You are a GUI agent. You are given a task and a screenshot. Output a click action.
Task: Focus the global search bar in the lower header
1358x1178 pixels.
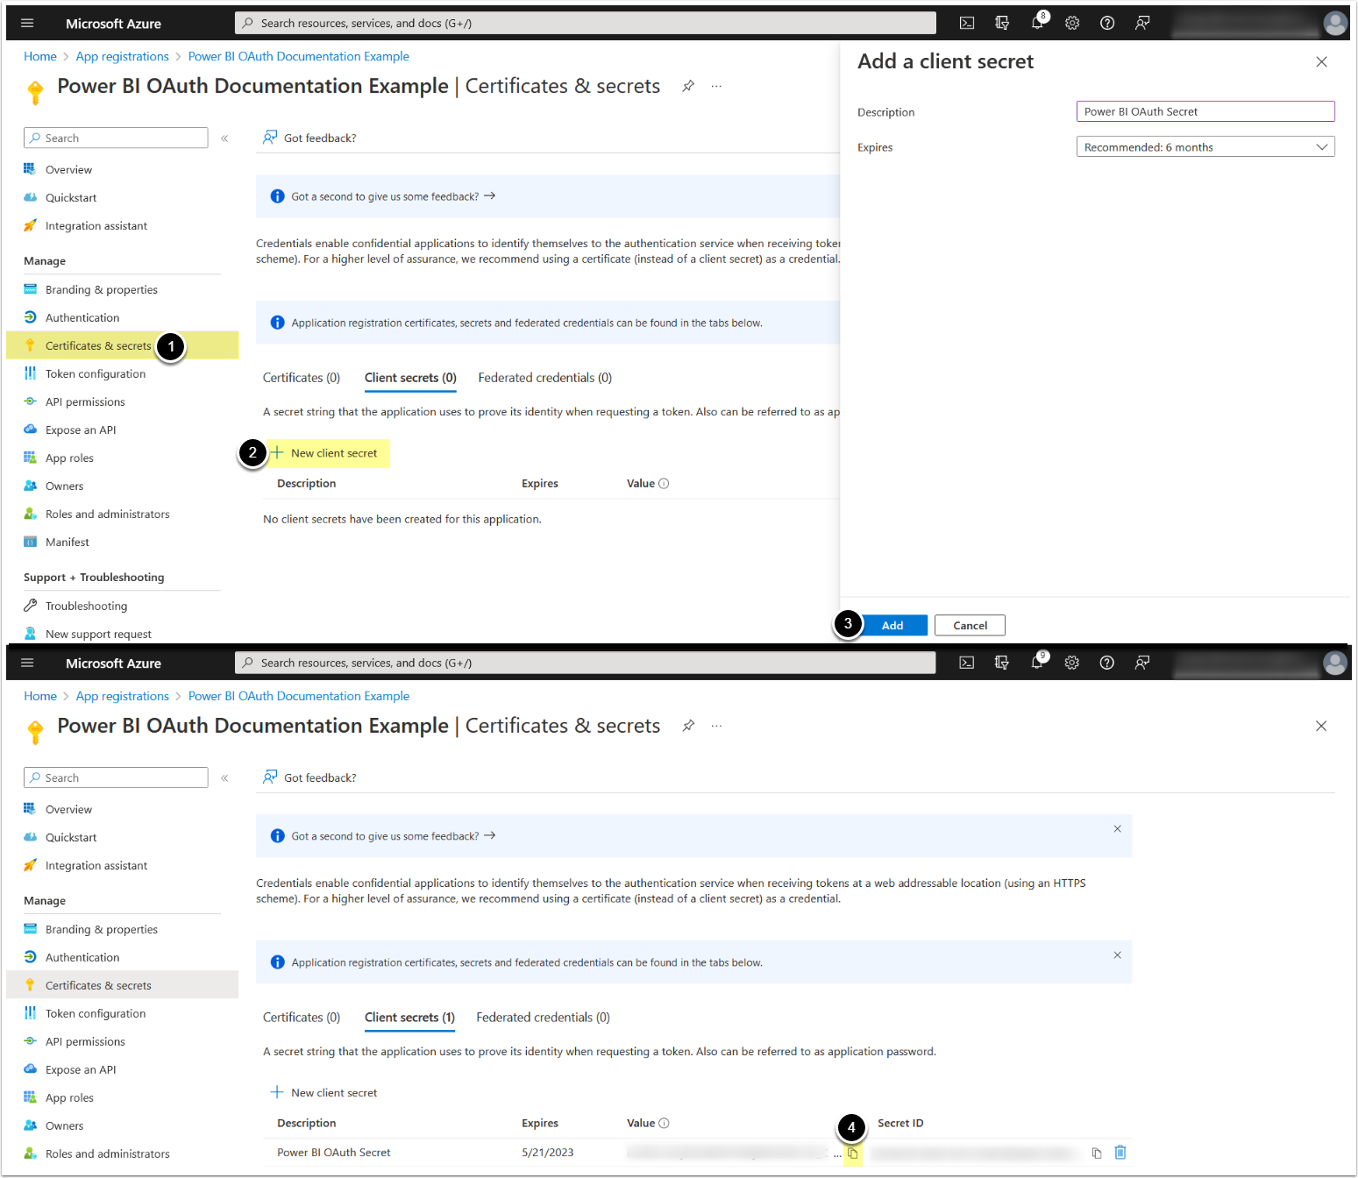[585, 664]
